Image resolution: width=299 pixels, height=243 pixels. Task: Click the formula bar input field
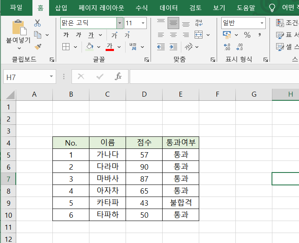(x=214, y=76)
